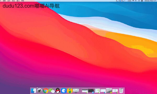The width and height of the screenshot is (157, 94).
Task: Click the volume speaker icon in menu bar
Action: (x=136, y=1)
